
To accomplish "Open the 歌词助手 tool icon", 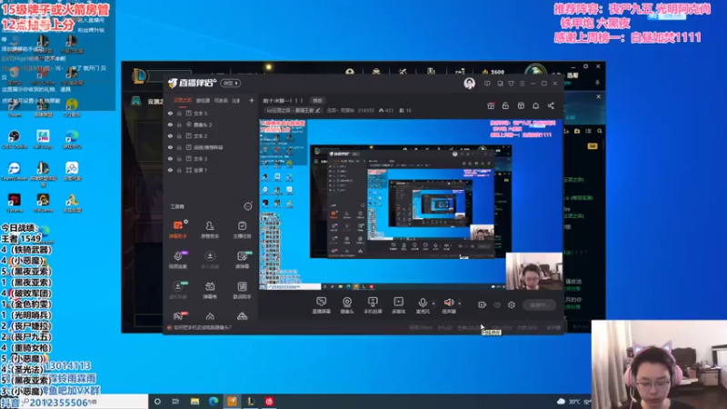I will pyautogui.click(x=242, y=290).
